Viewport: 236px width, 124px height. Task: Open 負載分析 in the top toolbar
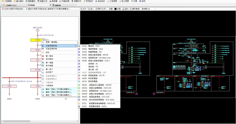pos(42,1)
